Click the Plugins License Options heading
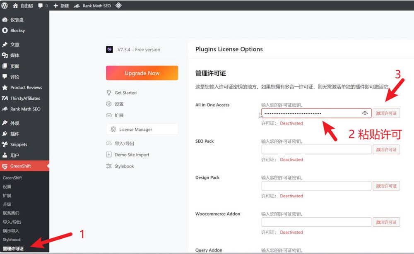Viewport: 414px width, 254px height. coord(229,49)
